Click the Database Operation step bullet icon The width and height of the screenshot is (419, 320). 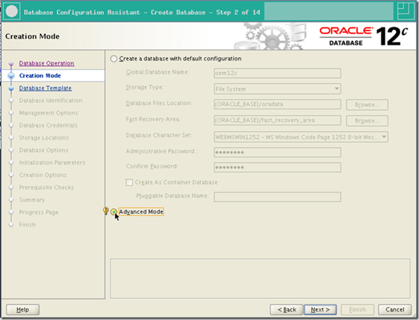pyautogui.click(x=11, y=64)
